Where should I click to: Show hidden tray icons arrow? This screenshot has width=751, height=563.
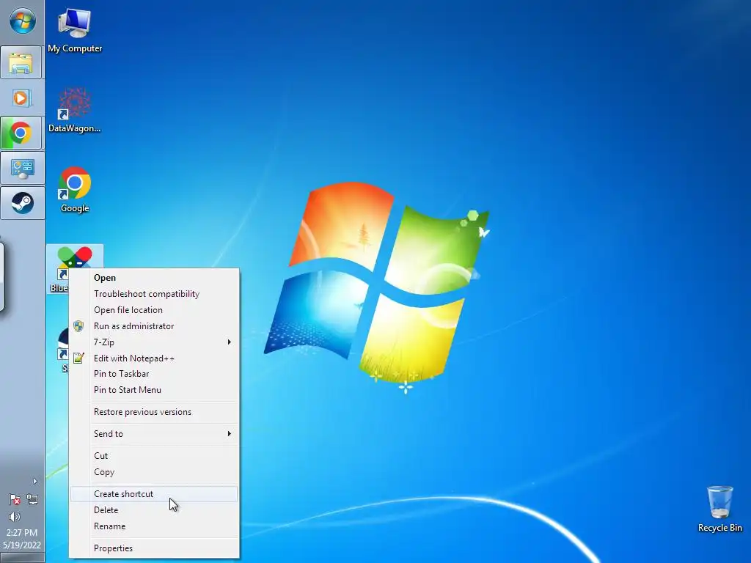(x=34, y=481)
